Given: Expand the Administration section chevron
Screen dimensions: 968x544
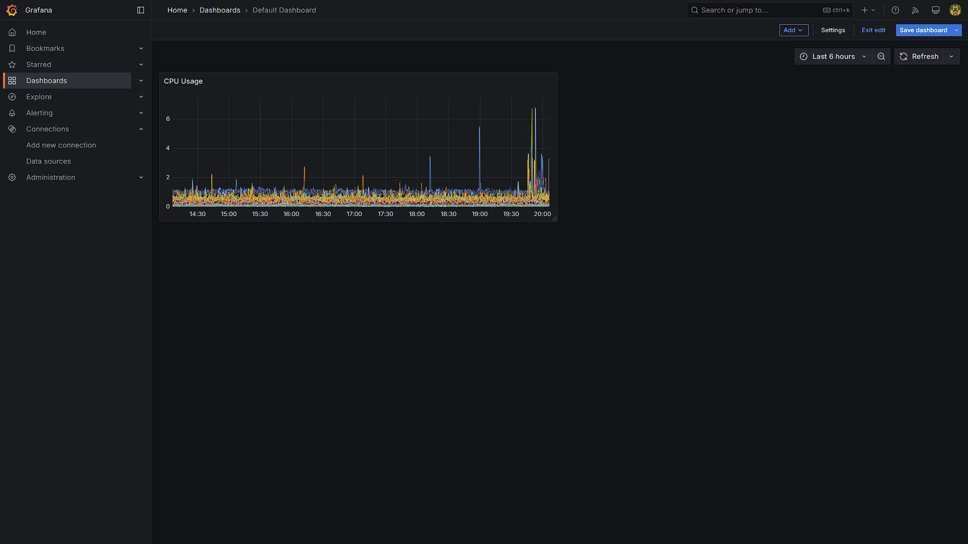Looking at the screenshot, I should [x=141, y=177].
